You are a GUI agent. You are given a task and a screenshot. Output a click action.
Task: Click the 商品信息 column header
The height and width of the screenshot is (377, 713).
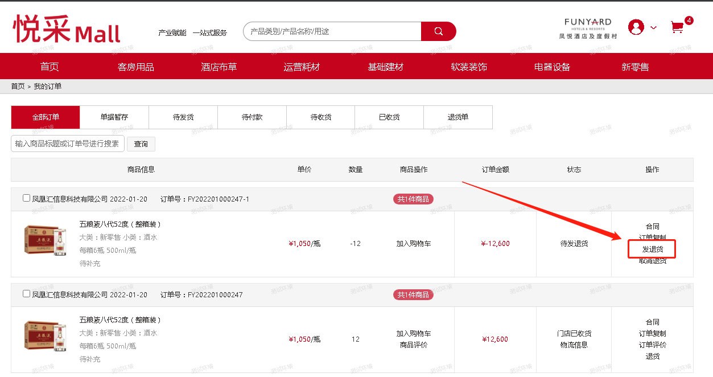[x=141, y=170]
